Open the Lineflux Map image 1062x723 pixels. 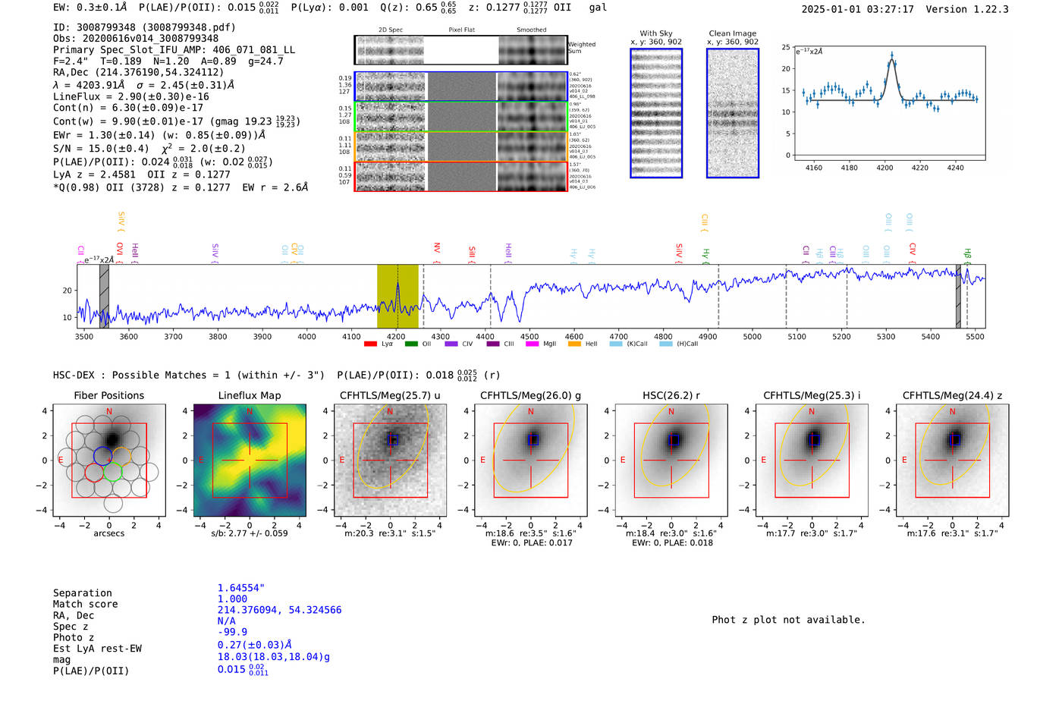(250, 461)
